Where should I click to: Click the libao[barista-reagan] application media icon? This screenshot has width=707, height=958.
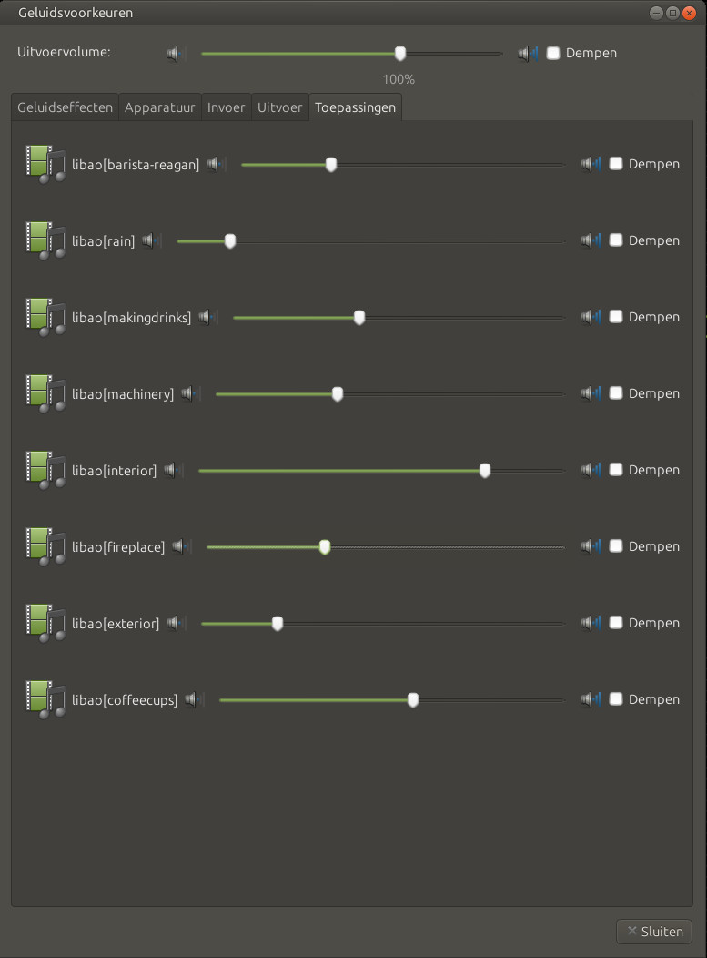45,164
